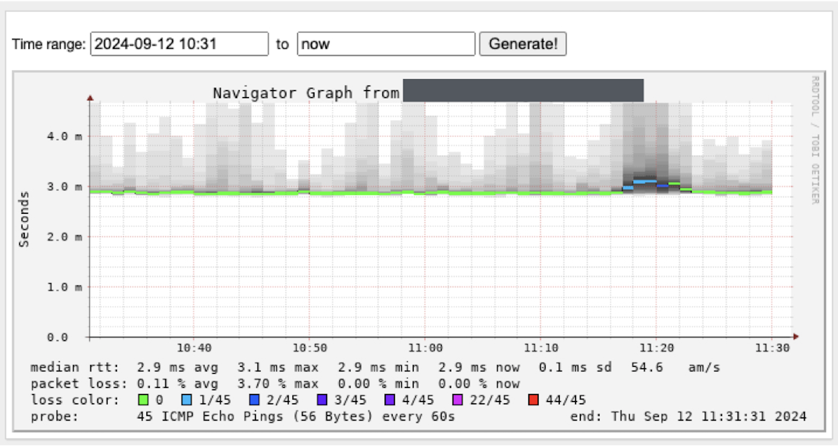
Task: Click the 11:30 time axis label
Action: point(772,348)
